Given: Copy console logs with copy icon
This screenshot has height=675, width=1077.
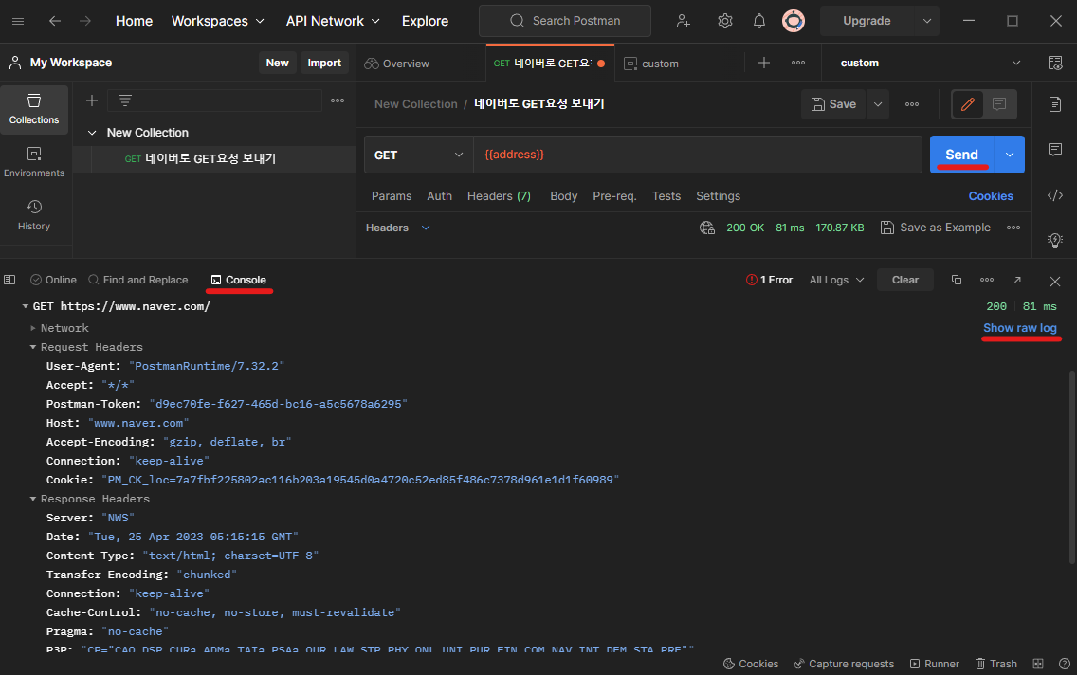Looking at the screenshot, I should [956, 280].
